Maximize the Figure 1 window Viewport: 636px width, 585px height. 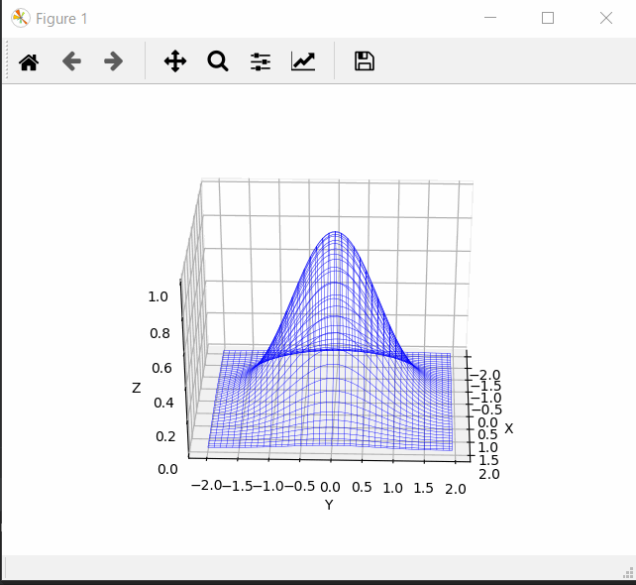click(548, 18)
